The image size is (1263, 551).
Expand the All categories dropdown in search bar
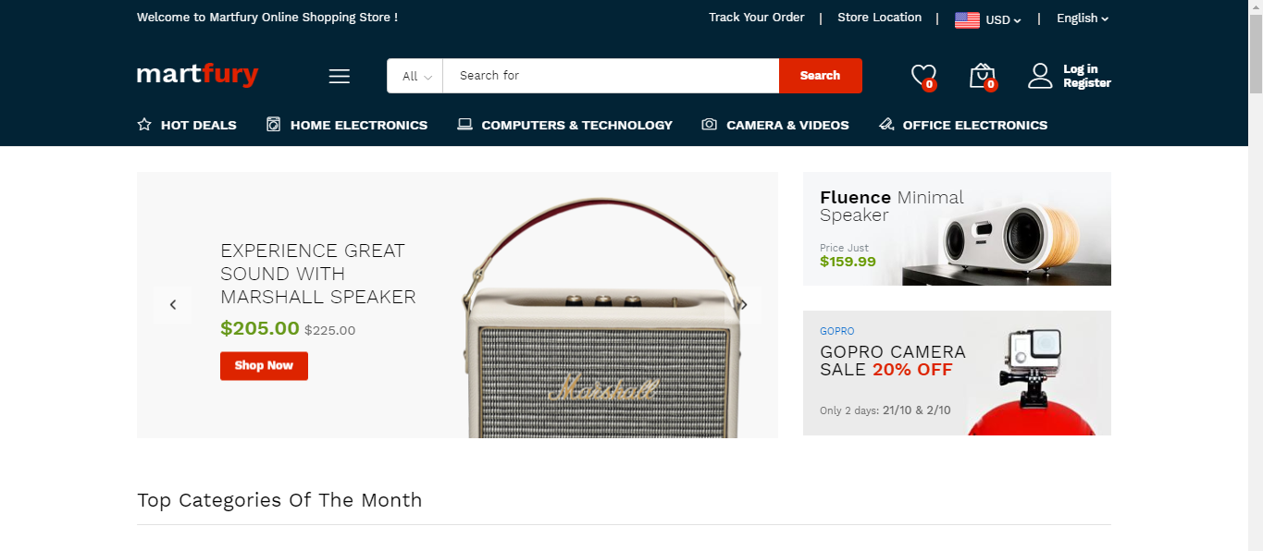(415, 76)
